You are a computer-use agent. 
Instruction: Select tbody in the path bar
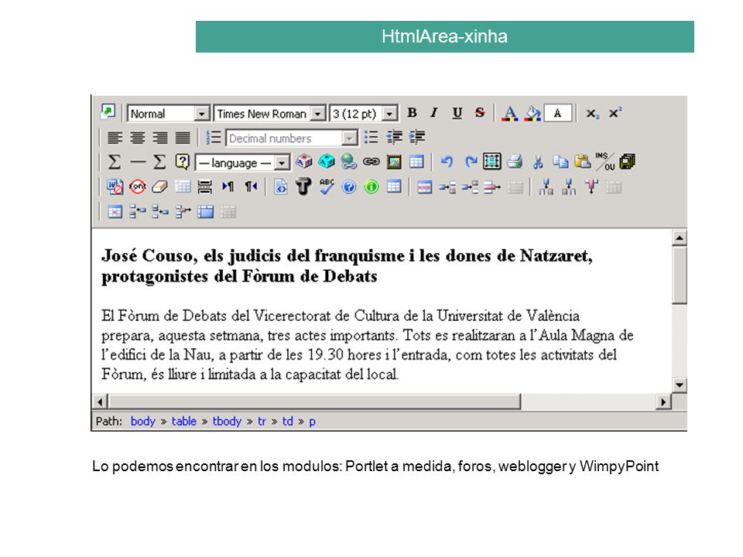[227, 421]
